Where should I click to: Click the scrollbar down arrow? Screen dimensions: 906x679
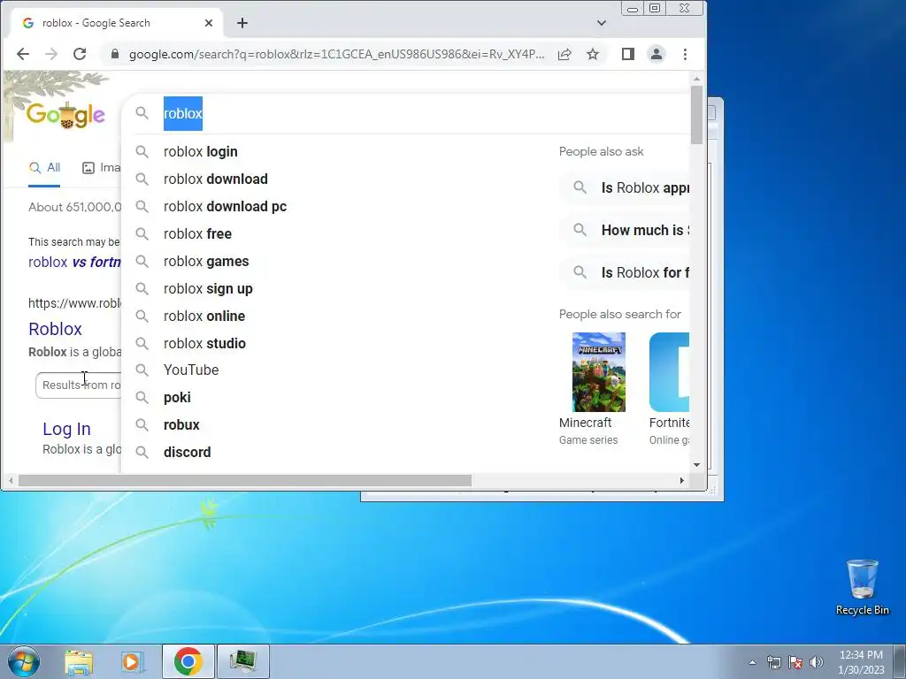coord(697,465)
